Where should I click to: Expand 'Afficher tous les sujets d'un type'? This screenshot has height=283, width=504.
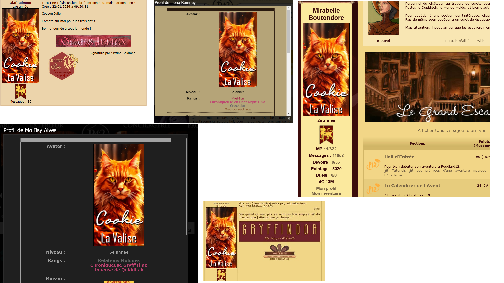(x=452, y=130)
